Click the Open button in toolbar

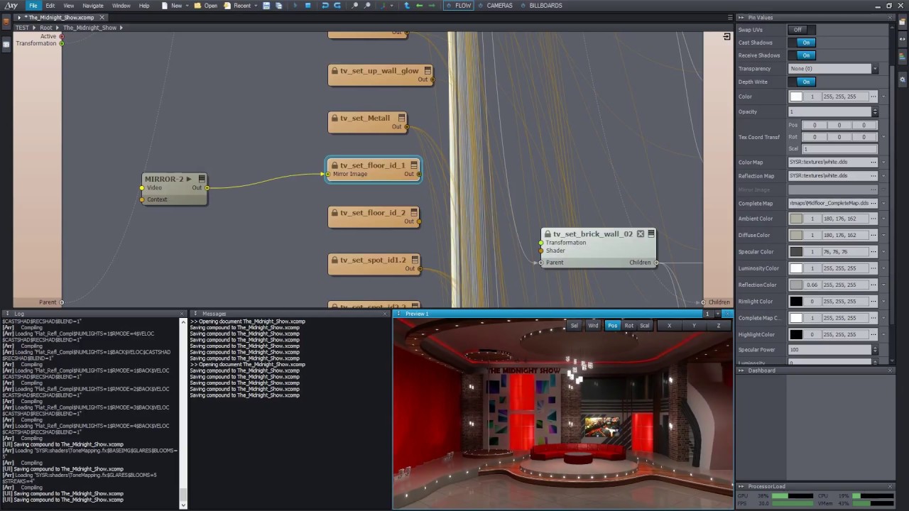(206, 6)
